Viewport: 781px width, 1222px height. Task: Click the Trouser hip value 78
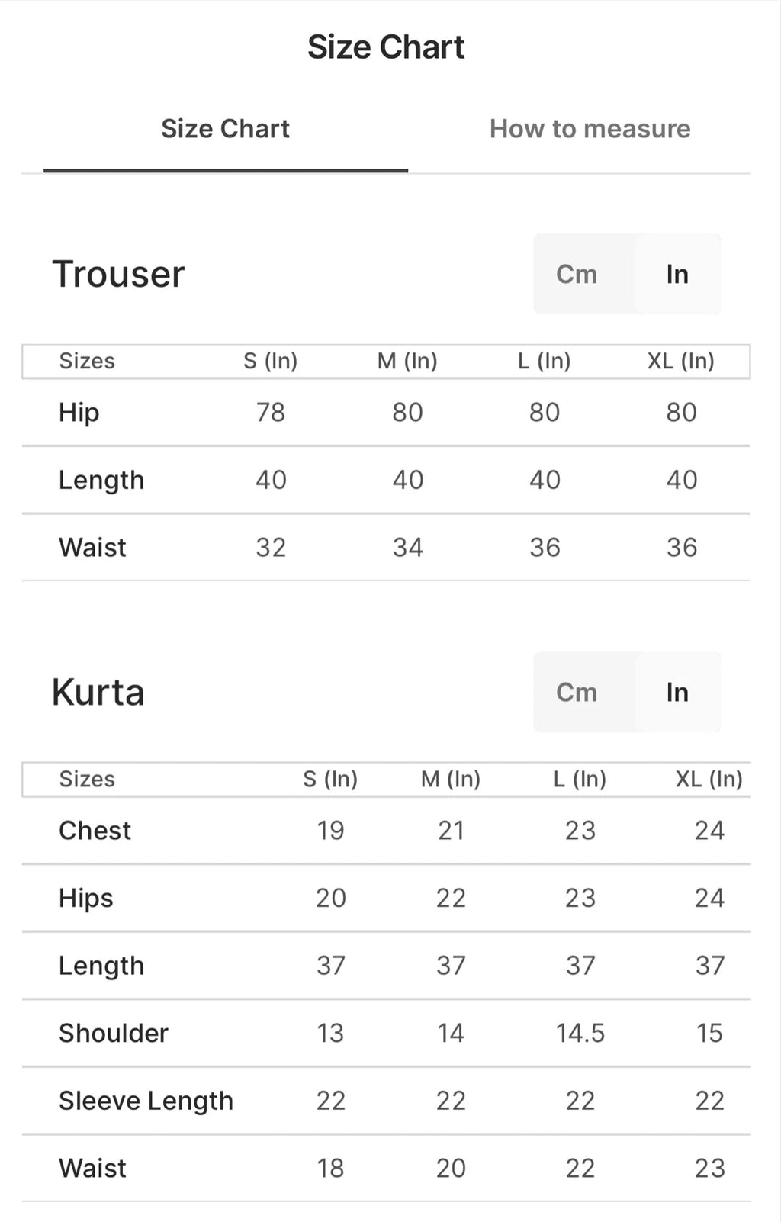[271, 413]
